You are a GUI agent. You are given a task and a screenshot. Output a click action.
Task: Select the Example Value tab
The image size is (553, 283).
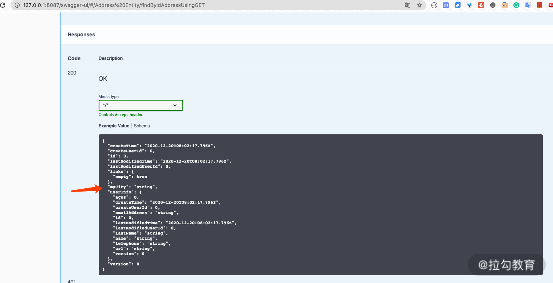pyautogui.click(x=114, y=126)
